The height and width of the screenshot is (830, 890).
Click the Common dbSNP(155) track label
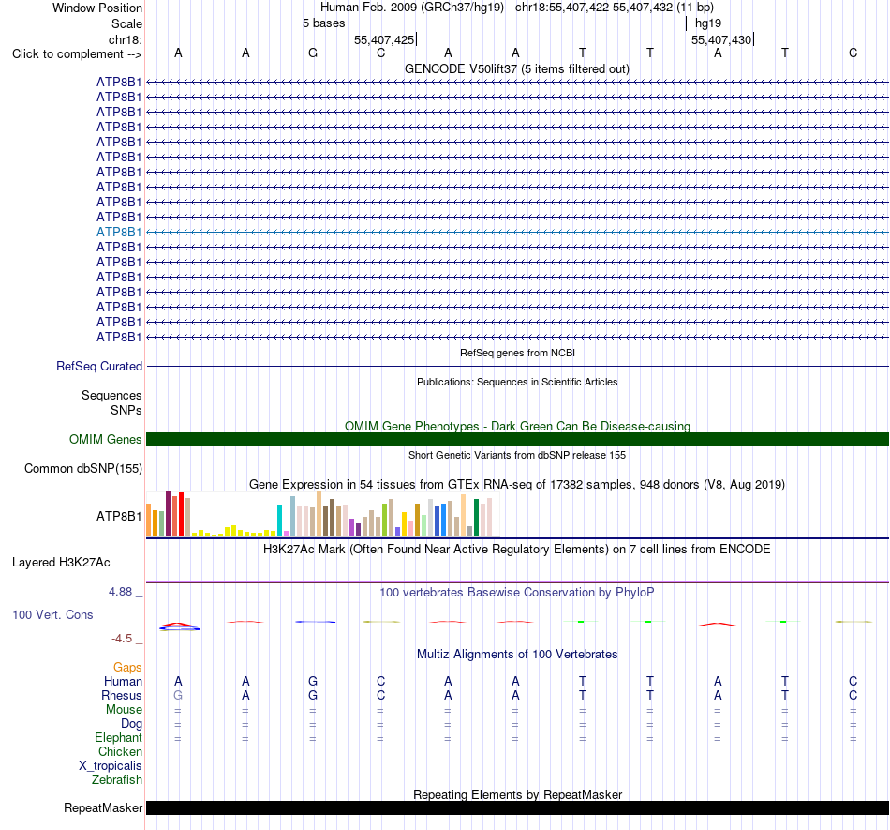tap(82, 469)
